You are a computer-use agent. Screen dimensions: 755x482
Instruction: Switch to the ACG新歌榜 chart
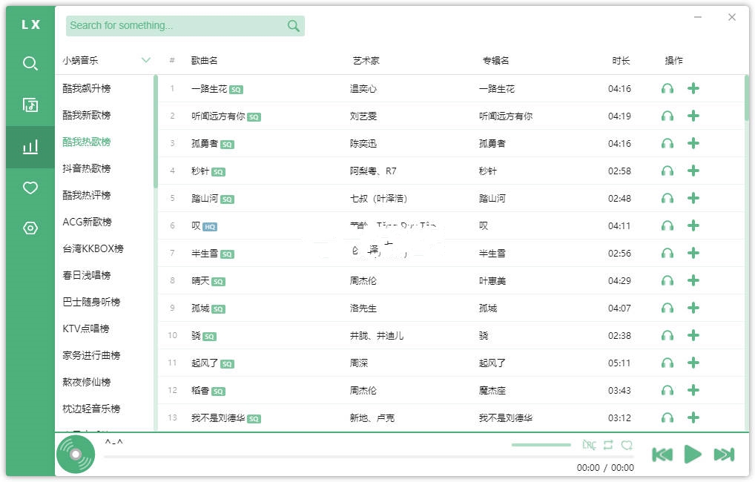pos(88,222)
